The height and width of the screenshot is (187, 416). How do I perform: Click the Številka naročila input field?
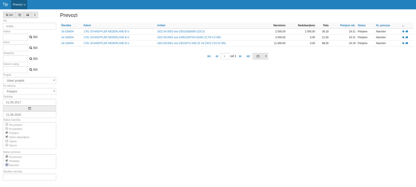click(x=30, y=177)
